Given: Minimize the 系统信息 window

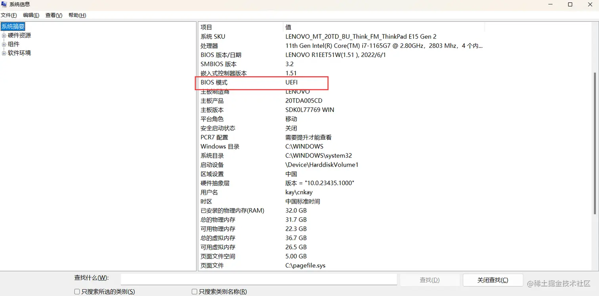Looking at the screenshot, I should point(551,4).
